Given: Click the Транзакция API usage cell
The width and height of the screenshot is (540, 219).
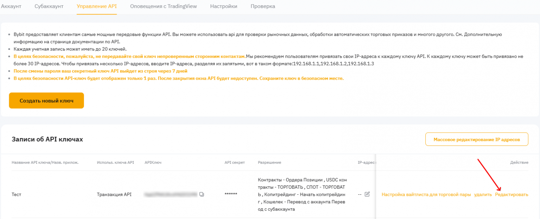Looking at the screenshot, I should [114, 194].
